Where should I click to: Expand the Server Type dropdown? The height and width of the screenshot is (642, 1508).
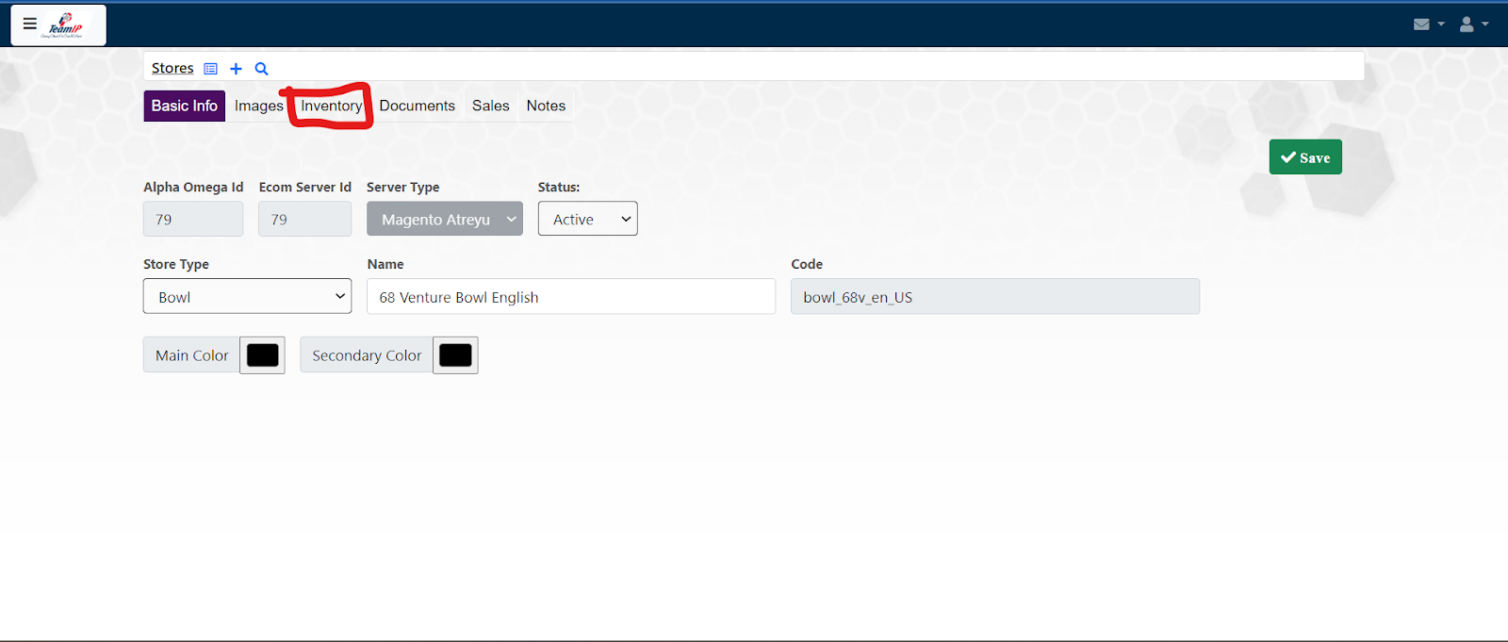click(444, 219)
